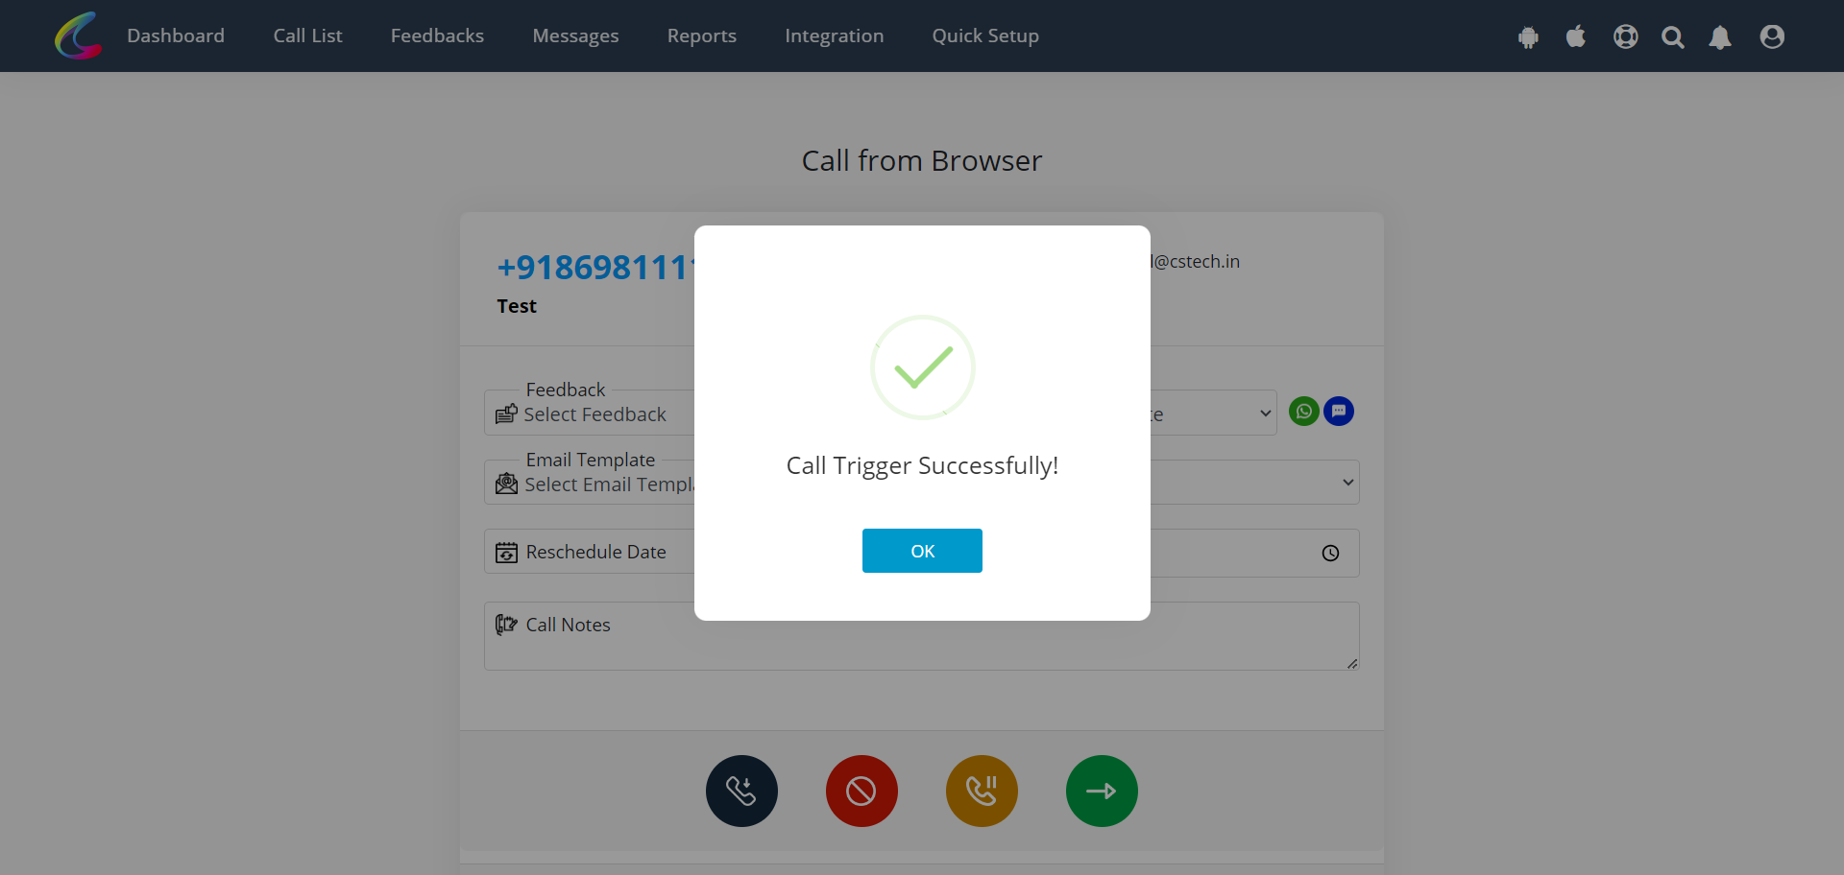Expand the Select Email Template dropdown
This screenshot has height=875, width=1844.
(590, 484)
